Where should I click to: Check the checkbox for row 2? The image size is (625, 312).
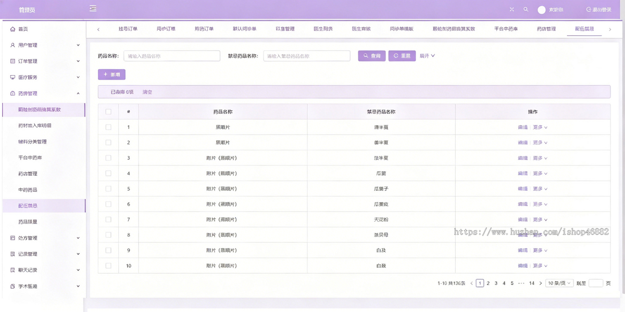coord(108,142)
